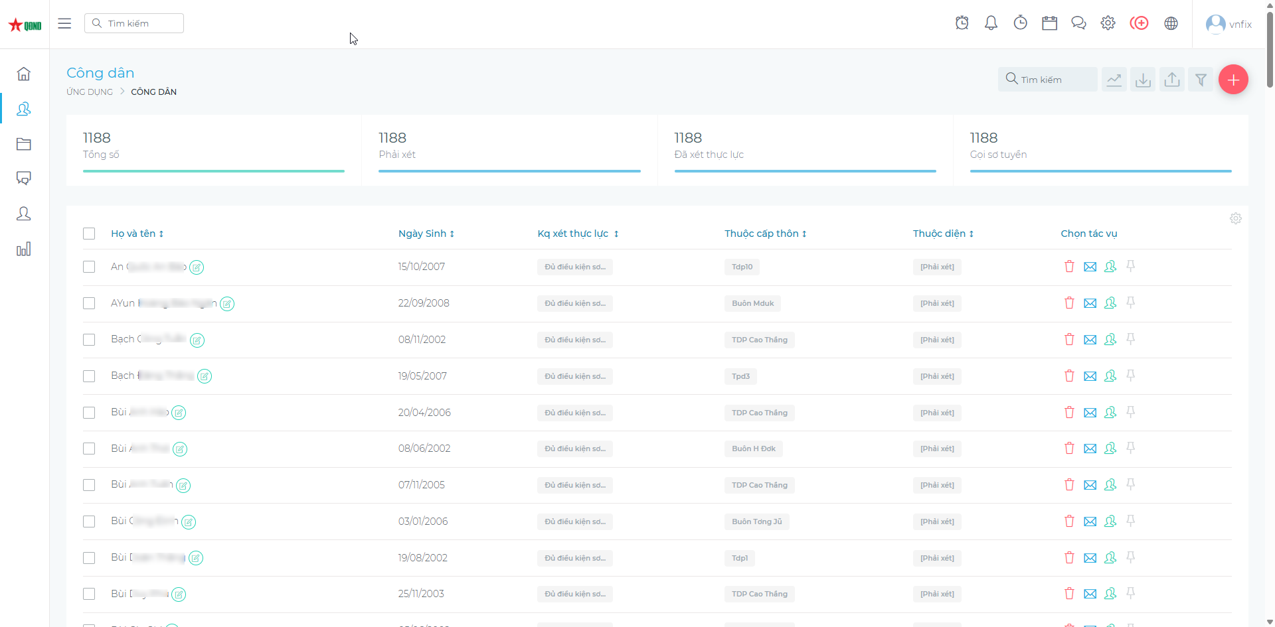Edit the citizen named An

pos(197,267)
